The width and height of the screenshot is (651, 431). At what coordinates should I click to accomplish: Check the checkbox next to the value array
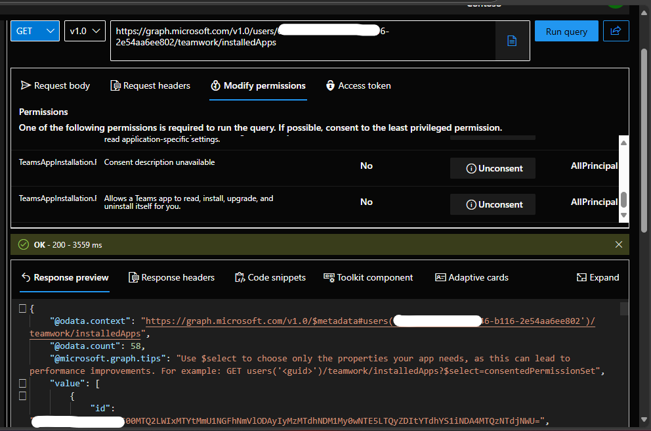tap(22, 383)
